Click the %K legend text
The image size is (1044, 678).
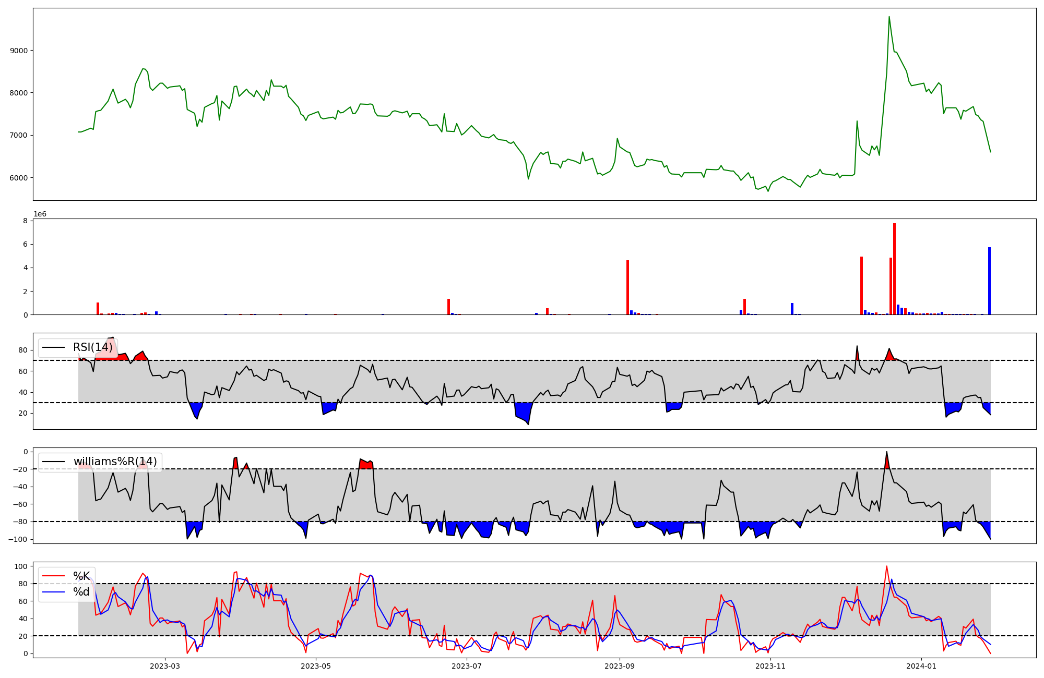point(81,576)
